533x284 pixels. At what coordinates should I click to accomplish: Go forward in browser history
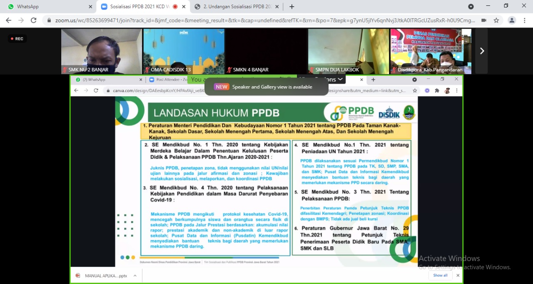pyautogui.click(x=21, y=20)
